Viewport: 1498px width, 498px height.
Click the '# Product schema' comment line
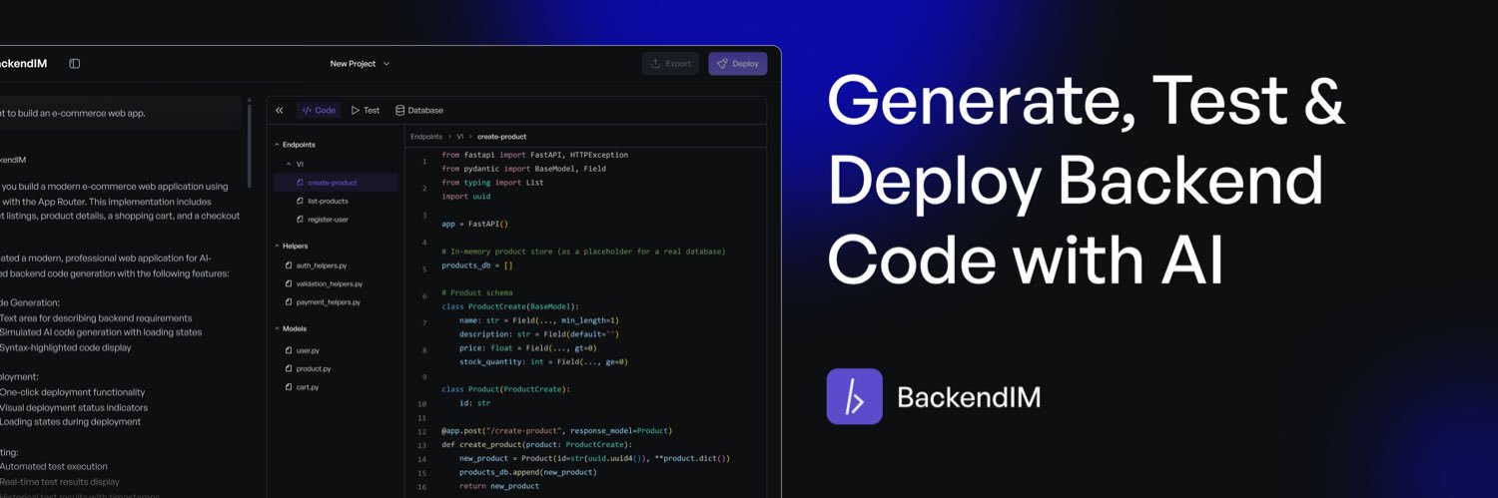[477, 292]
